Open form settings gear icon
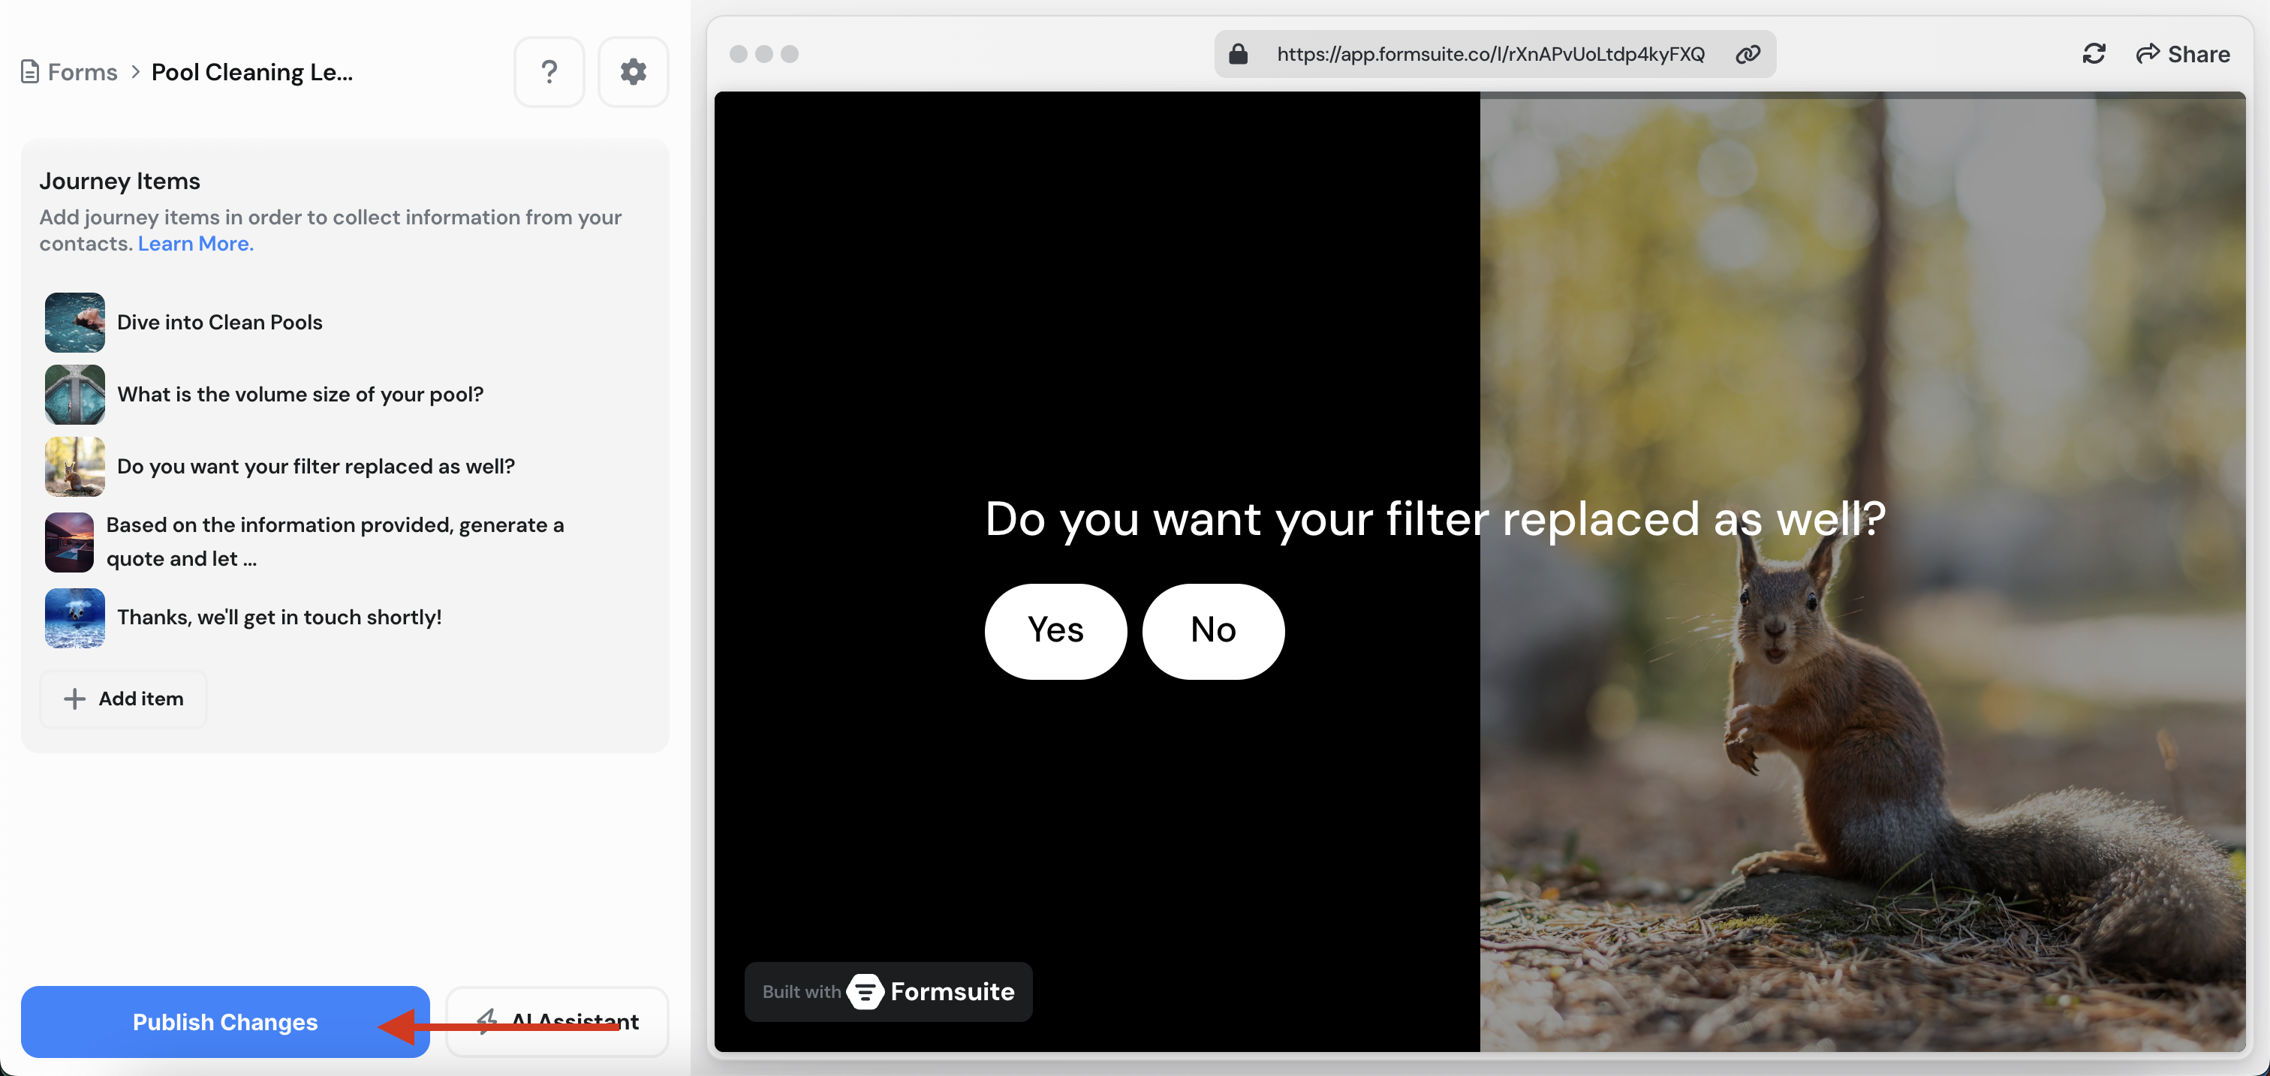 point(633,71)
